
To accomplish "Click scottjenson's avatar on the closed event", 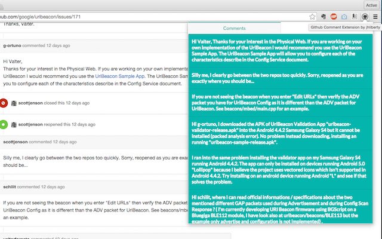I will [x=14, y=103].
